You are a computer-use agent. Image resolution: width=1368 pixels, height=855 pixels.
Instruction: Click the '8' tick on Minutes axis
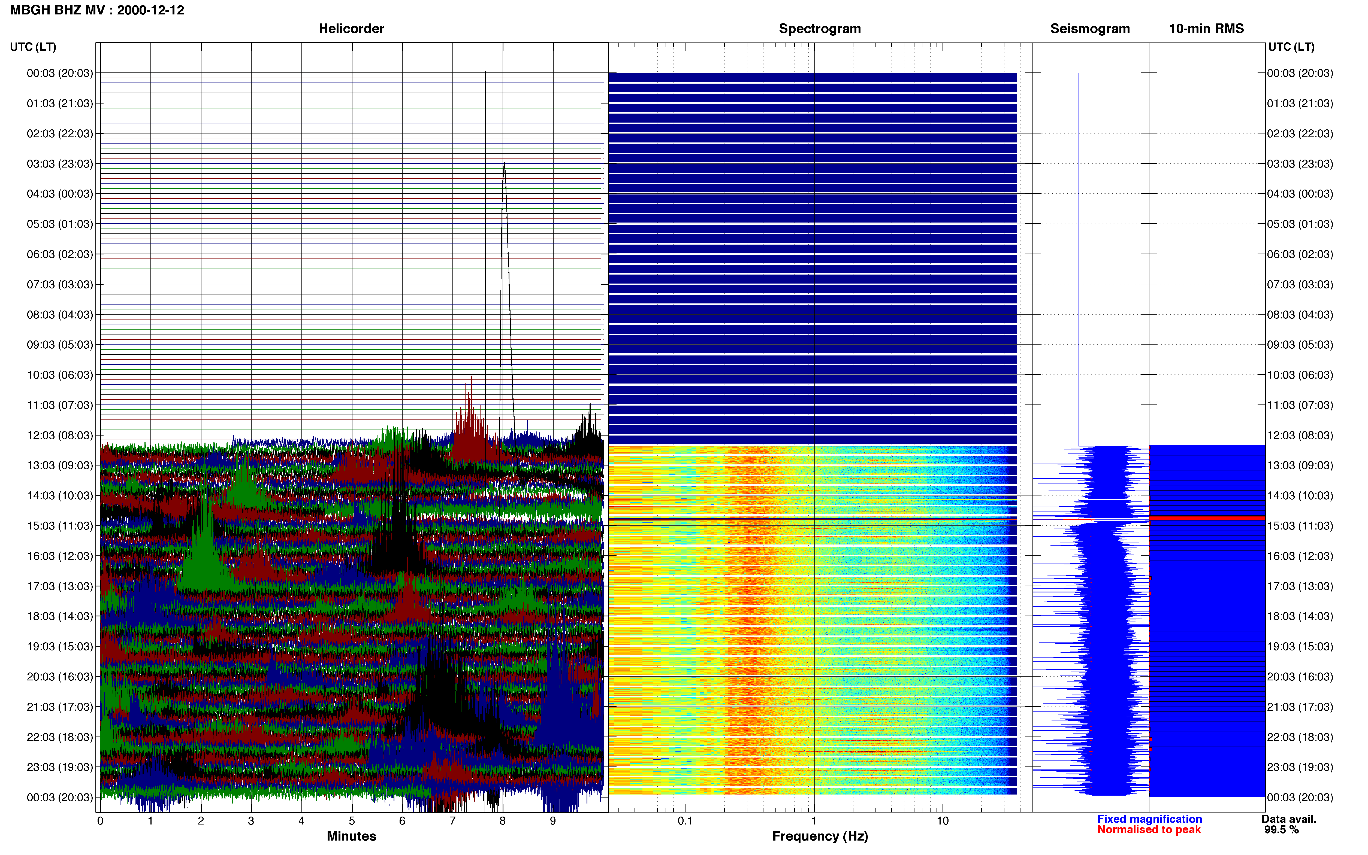(x=502, y=821)
